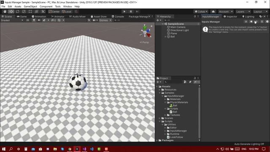Click the Pause button
Image resolution: width=270 pixels, height=152 pixels.
click(131, 11)
